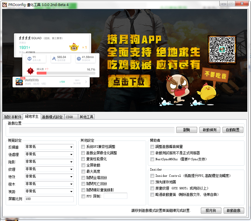
Task: Click the FPS limit value field
Action: click(x=115, y=196)
